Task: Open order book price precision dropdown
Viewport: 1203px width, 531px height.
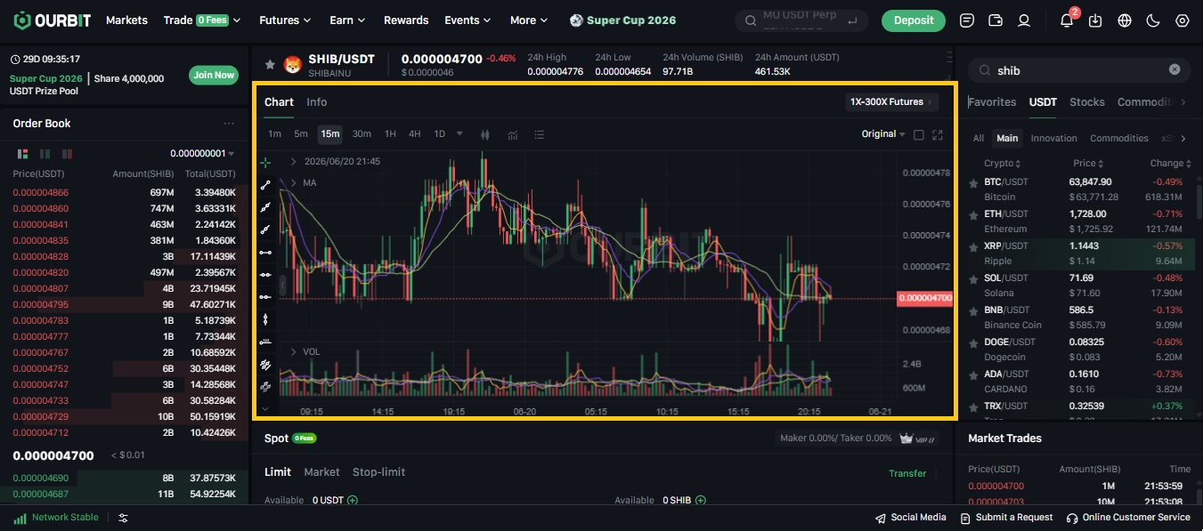Action: 202,154
